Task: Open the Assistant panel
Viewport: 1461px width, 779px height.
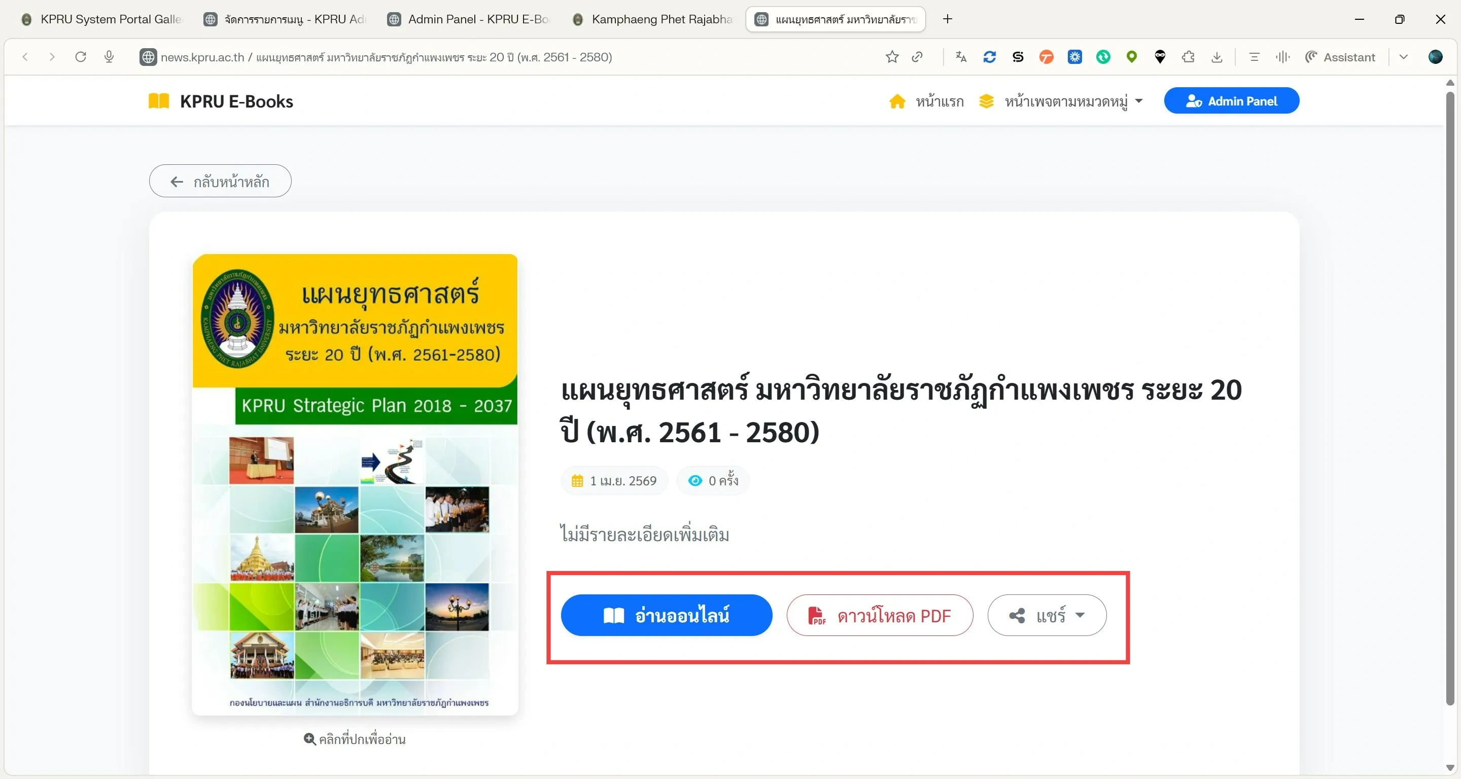Action: [1340, 57]
